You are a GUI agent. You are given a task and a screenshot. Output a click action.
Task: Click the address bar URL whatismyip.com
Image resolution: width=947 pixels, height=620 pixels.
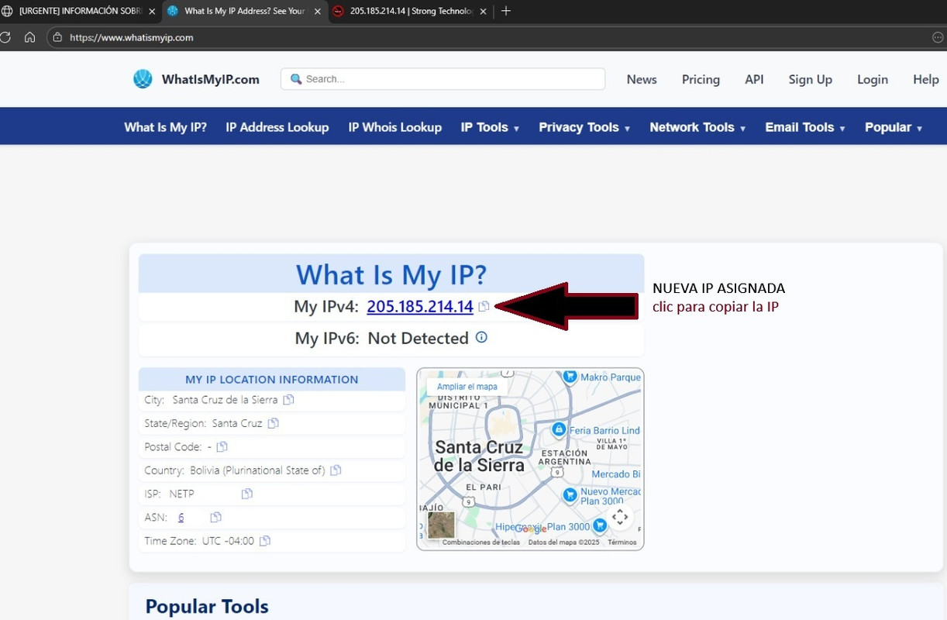coord(132,37)
